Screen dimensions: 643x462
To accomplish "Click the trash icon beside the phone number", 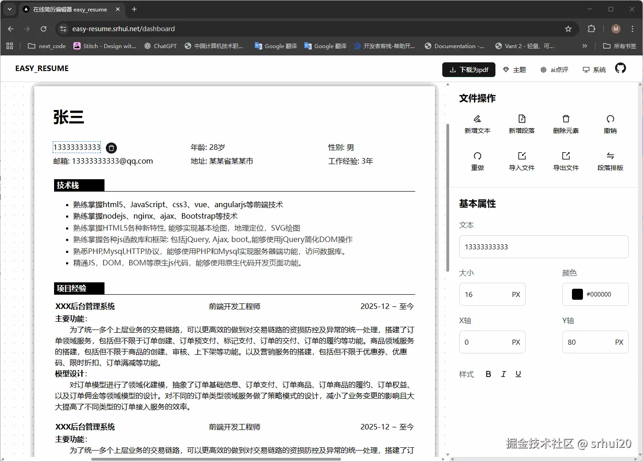I will point(111,148).
